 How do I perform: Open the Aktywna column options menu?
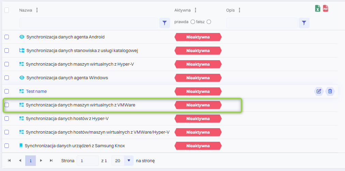click(x=195, y=10)
